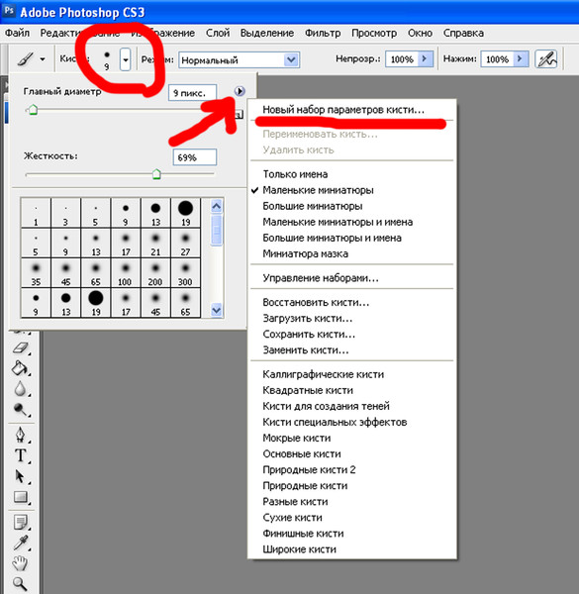Select the Blur (water drop) tool
The image size is (579, 594).
coord(20,389)
